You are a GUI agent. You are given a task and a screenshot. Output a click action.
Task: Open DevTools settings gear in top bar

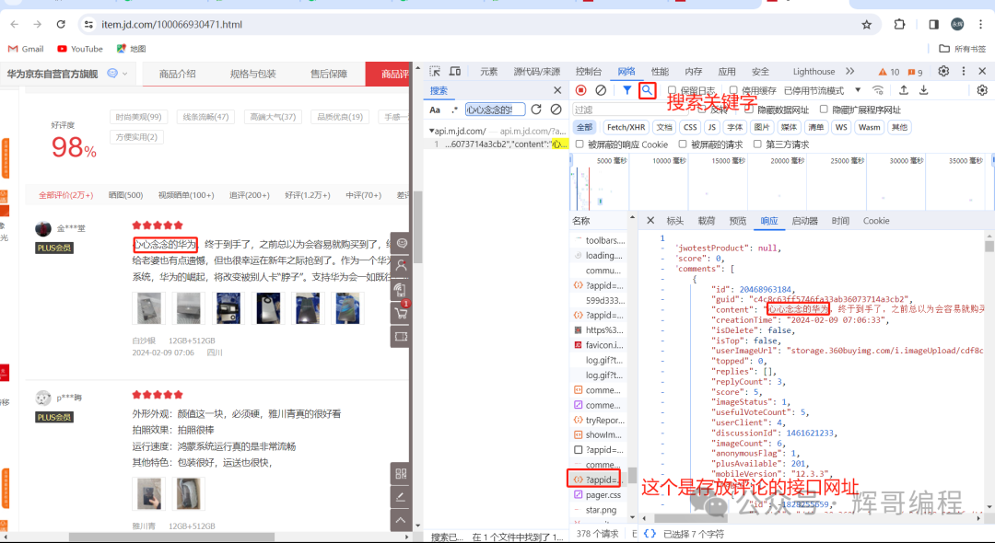point(943,71)
